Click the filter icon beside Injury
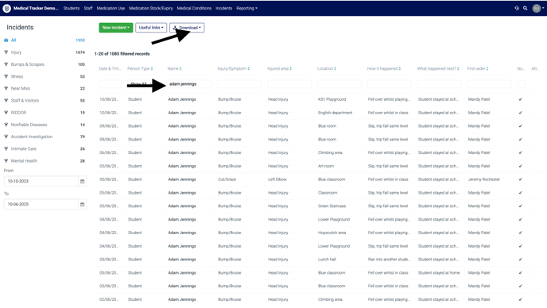547x308 pixels. pyautogui.click(x=6, y=52)
